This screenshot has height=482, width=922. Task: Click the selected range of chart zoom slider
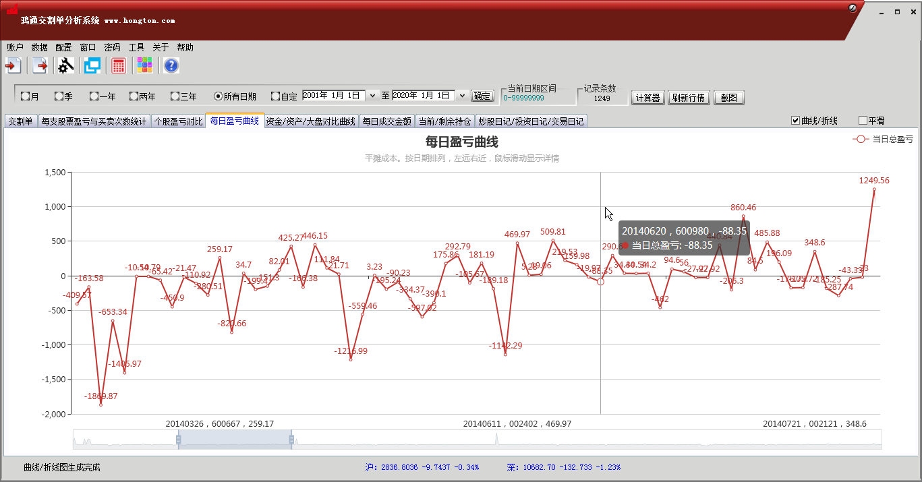[x=235, y=440]
